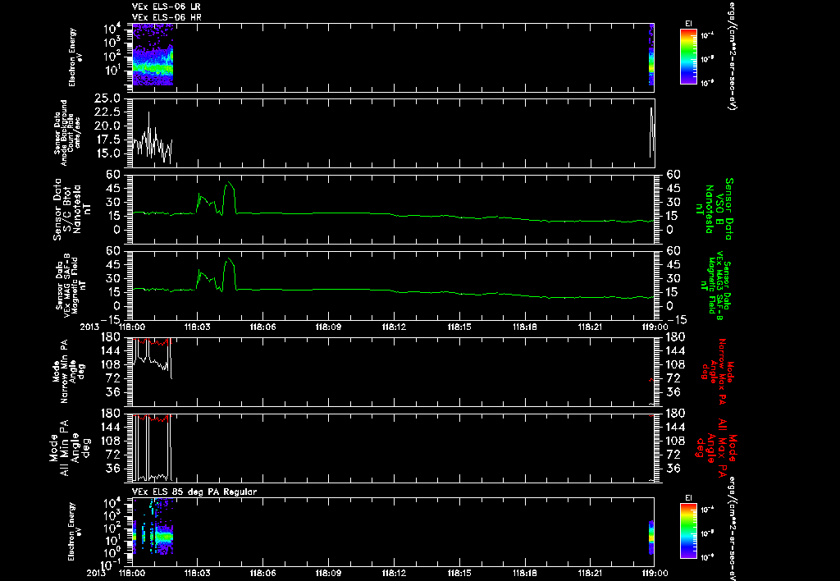Click the EI color bar beside 85 deg PA spectrogram

(x=688, y=531)
